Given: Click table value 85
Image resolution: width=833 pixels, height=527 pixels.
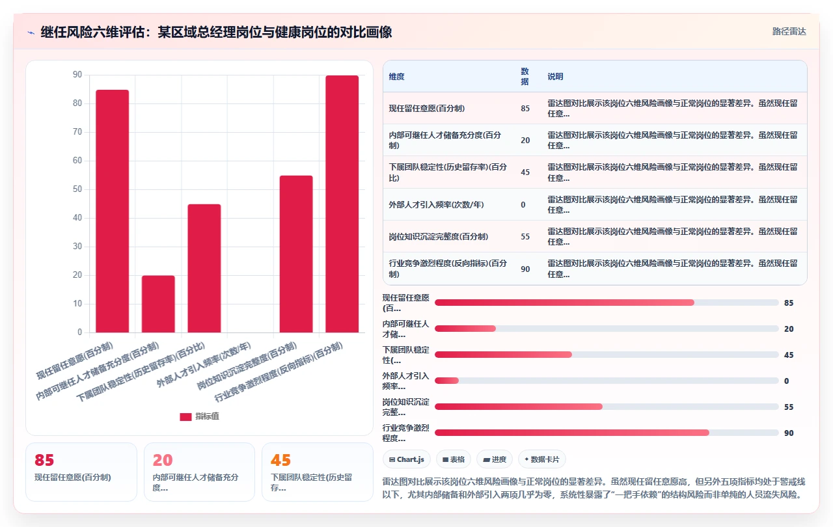Looking at the screenshot, I should (525, 109).
